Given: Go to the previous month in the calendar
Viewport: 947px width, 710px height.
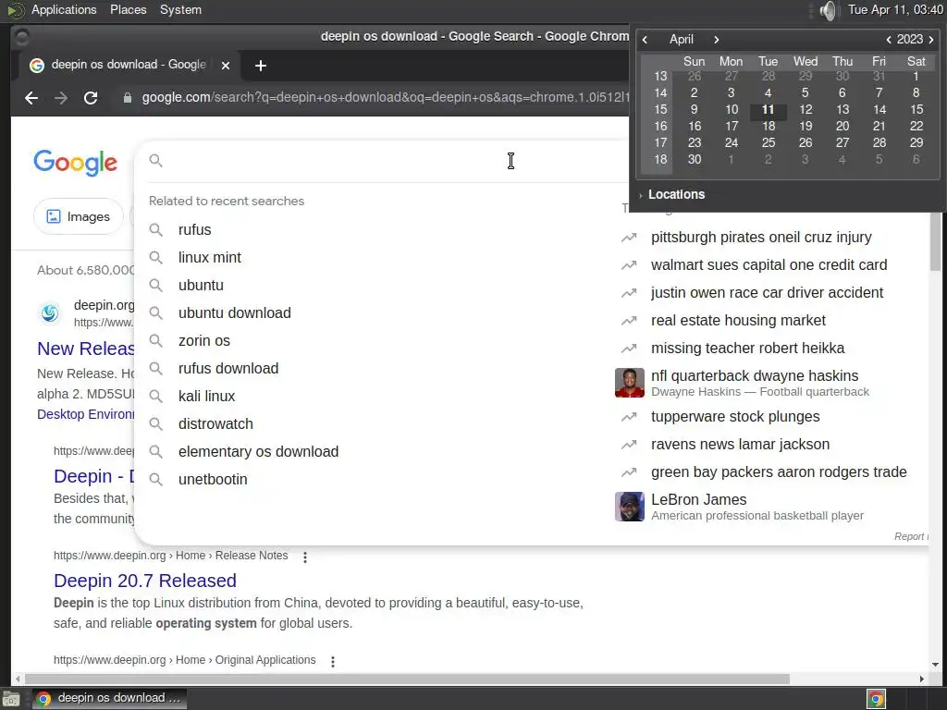Looking at the screenshot, I should [x=645, y=39].
